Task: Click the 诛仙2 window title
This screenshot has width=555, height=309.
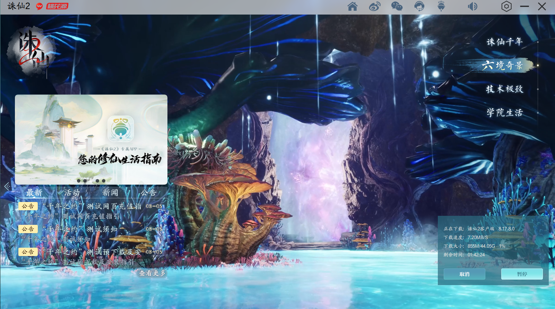Action: (19, 6)
